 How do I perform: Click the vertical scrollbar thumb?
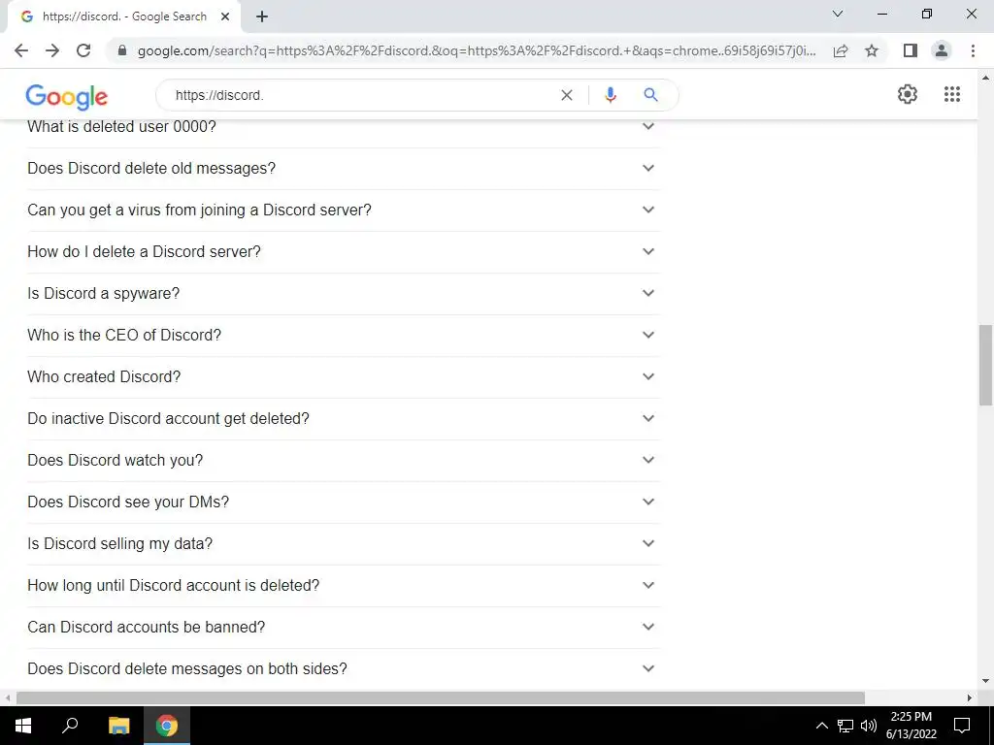tap(985, 365)
